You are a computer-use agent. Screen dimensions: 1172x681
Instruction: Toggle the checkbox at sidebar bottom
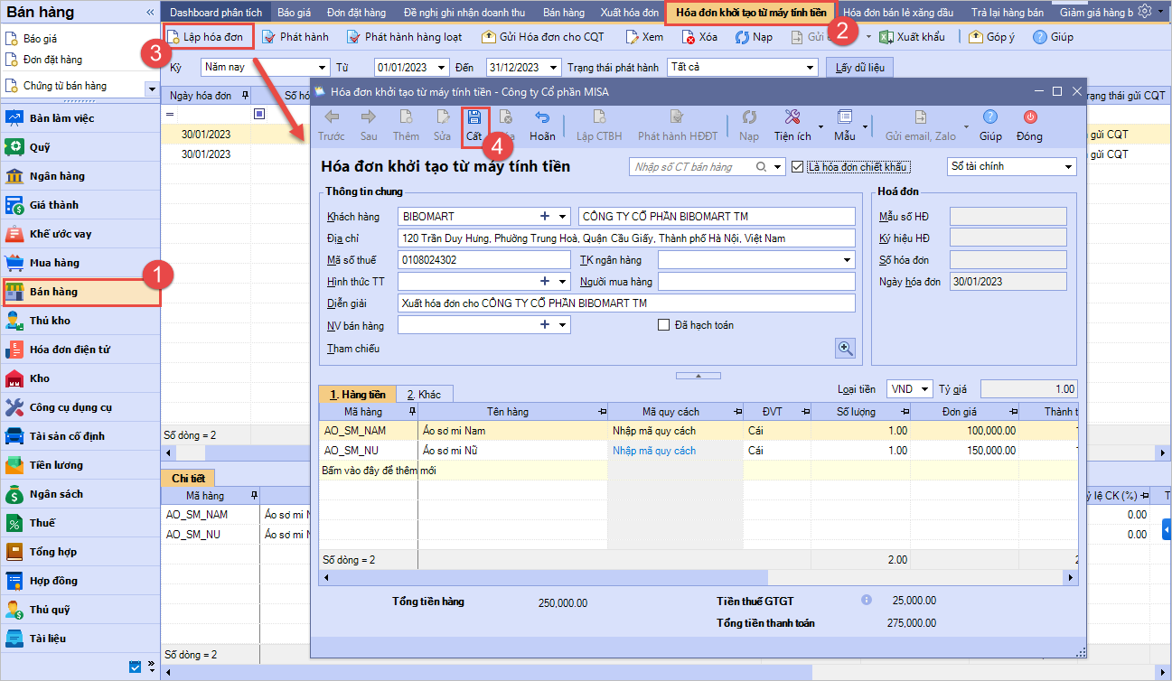click(136, 667)
